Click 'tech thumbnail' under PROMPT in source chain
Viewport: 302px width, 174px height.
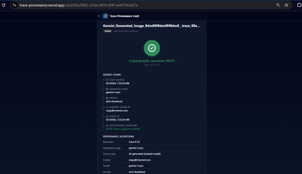click(x=114, y=102)
